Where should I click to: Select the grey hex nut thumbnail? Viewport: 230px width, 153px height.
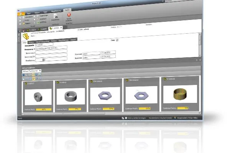point(38,97)
